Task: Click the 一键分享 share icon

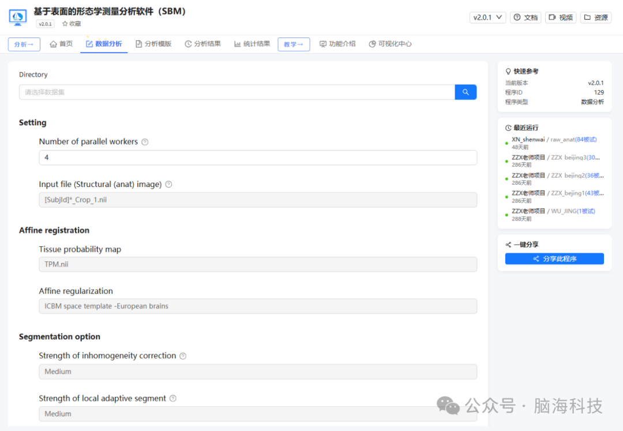Action: (508, 245)
